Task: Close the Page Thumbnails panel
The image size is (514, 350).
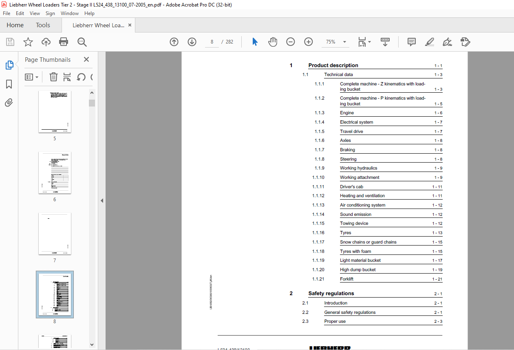Action: [86, 59]
